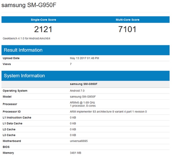Image resolution: width=172 pixels, height=157 pixels.
Task: Click the May 13 2017 upload timestamp
Action: tap(84, 58)
